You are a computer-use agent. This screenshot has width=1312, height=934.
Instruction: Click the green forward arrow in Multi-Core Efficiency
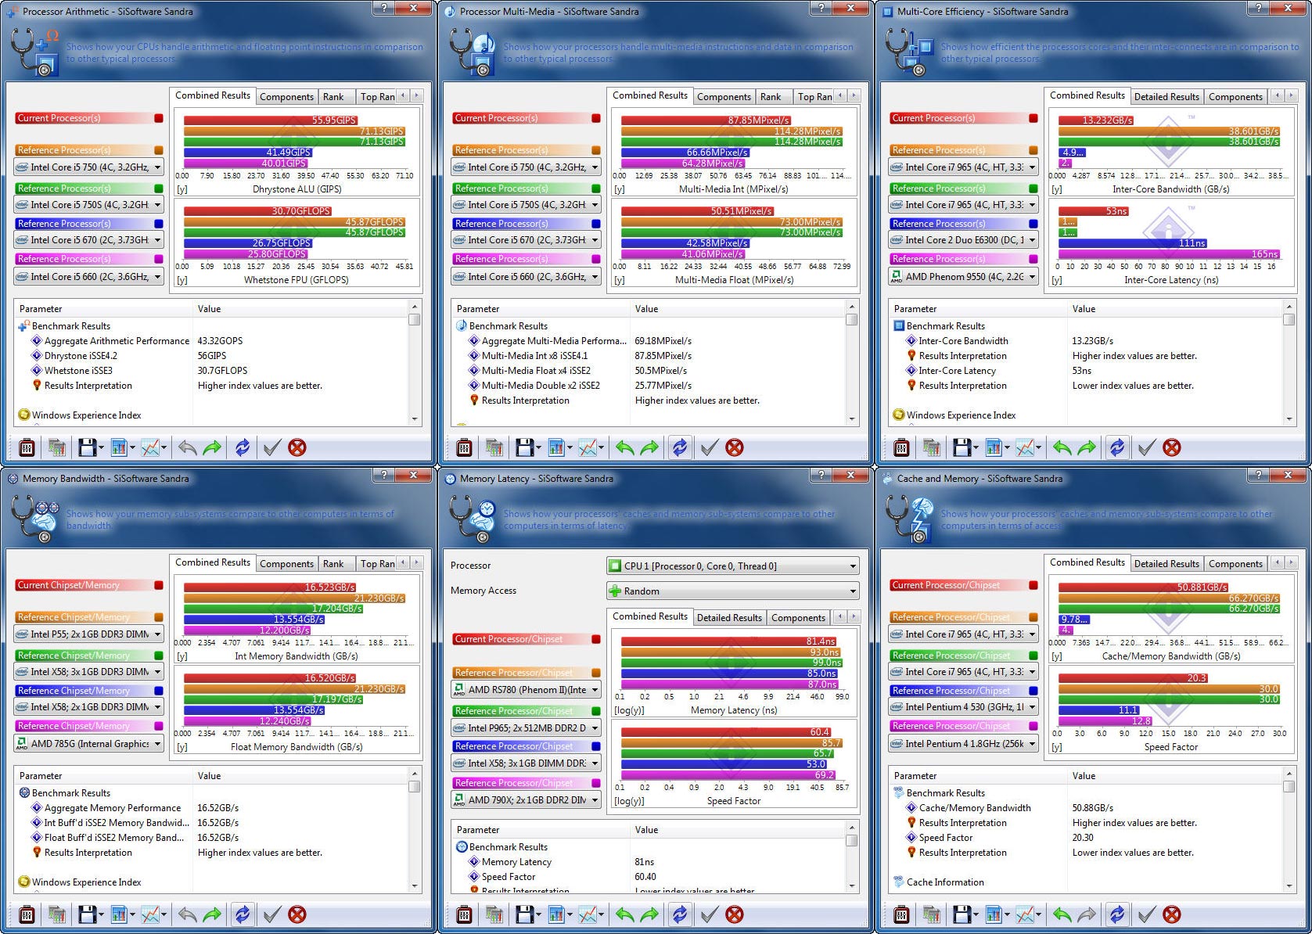coord(1087,447)
